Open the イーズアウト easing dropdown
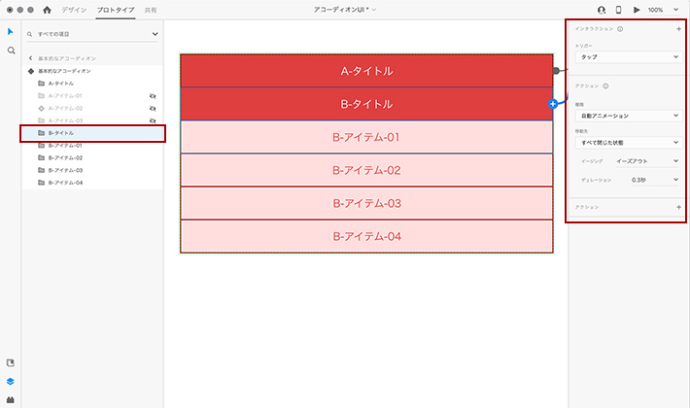 pyautogui.click(x=647, y=161)
